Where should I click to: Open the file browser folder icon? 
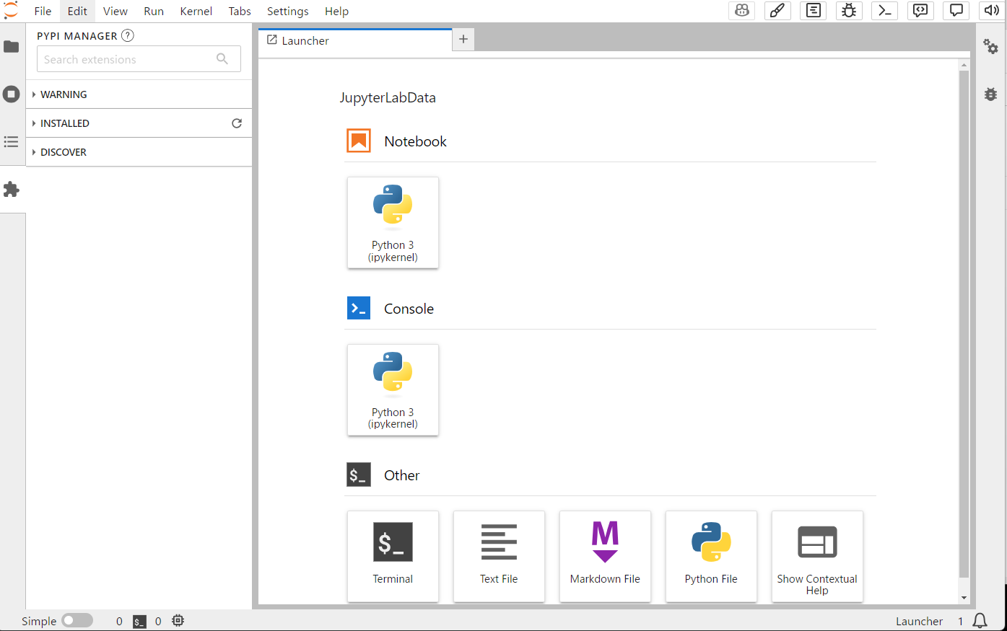(x=12, y=47)
